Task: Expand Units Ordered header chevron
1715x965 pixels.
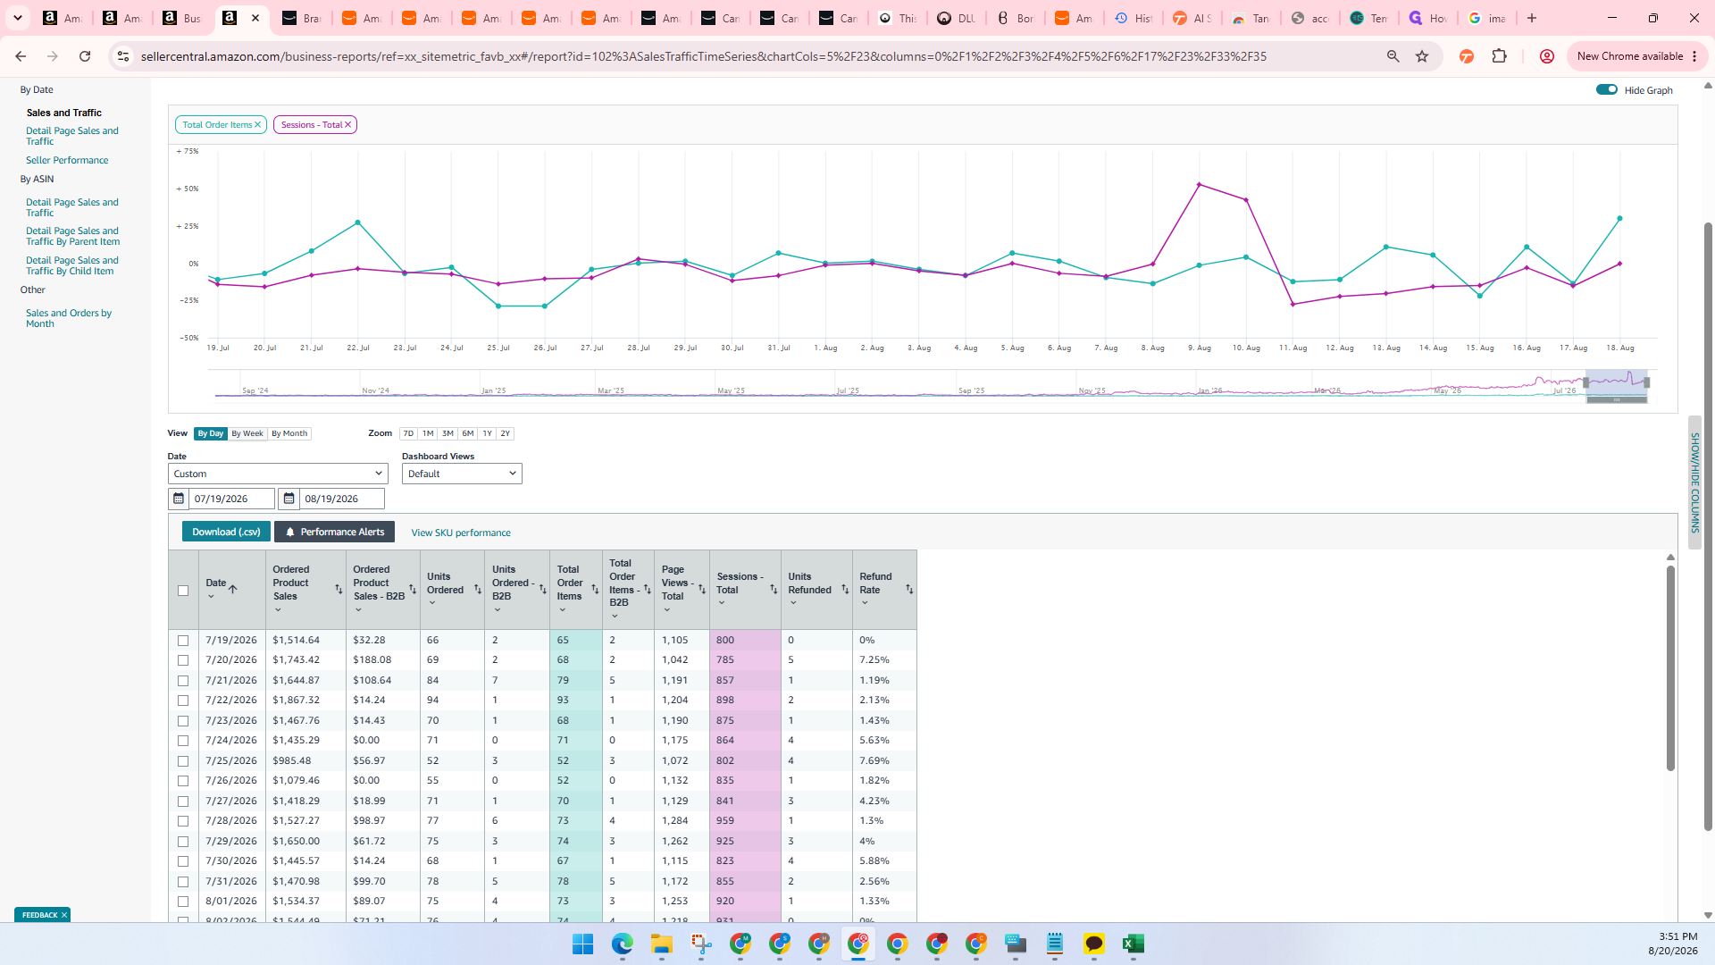Action: tap(431, 603)
